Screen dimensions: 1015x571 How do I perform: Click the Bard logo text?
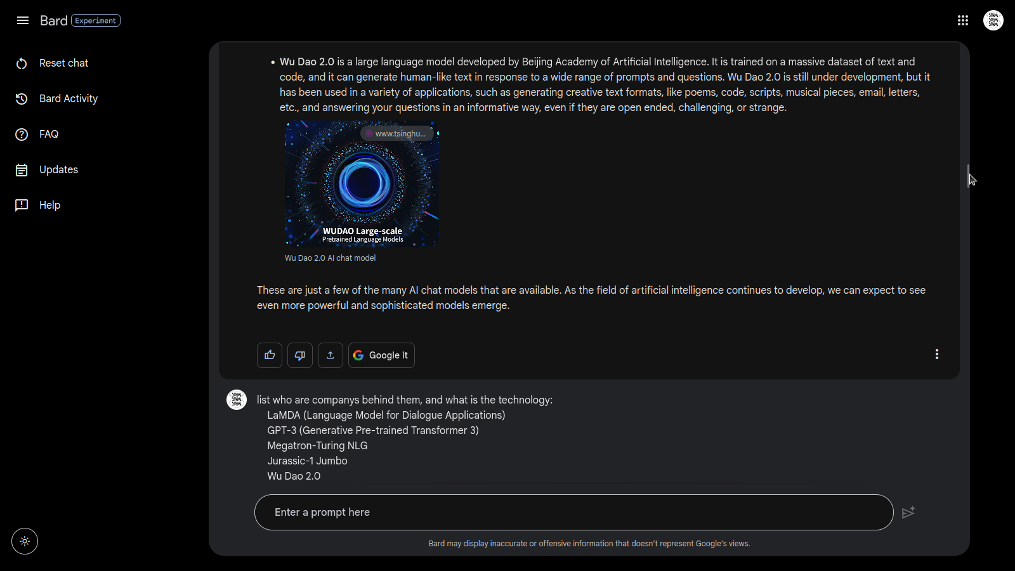(53, 20)
